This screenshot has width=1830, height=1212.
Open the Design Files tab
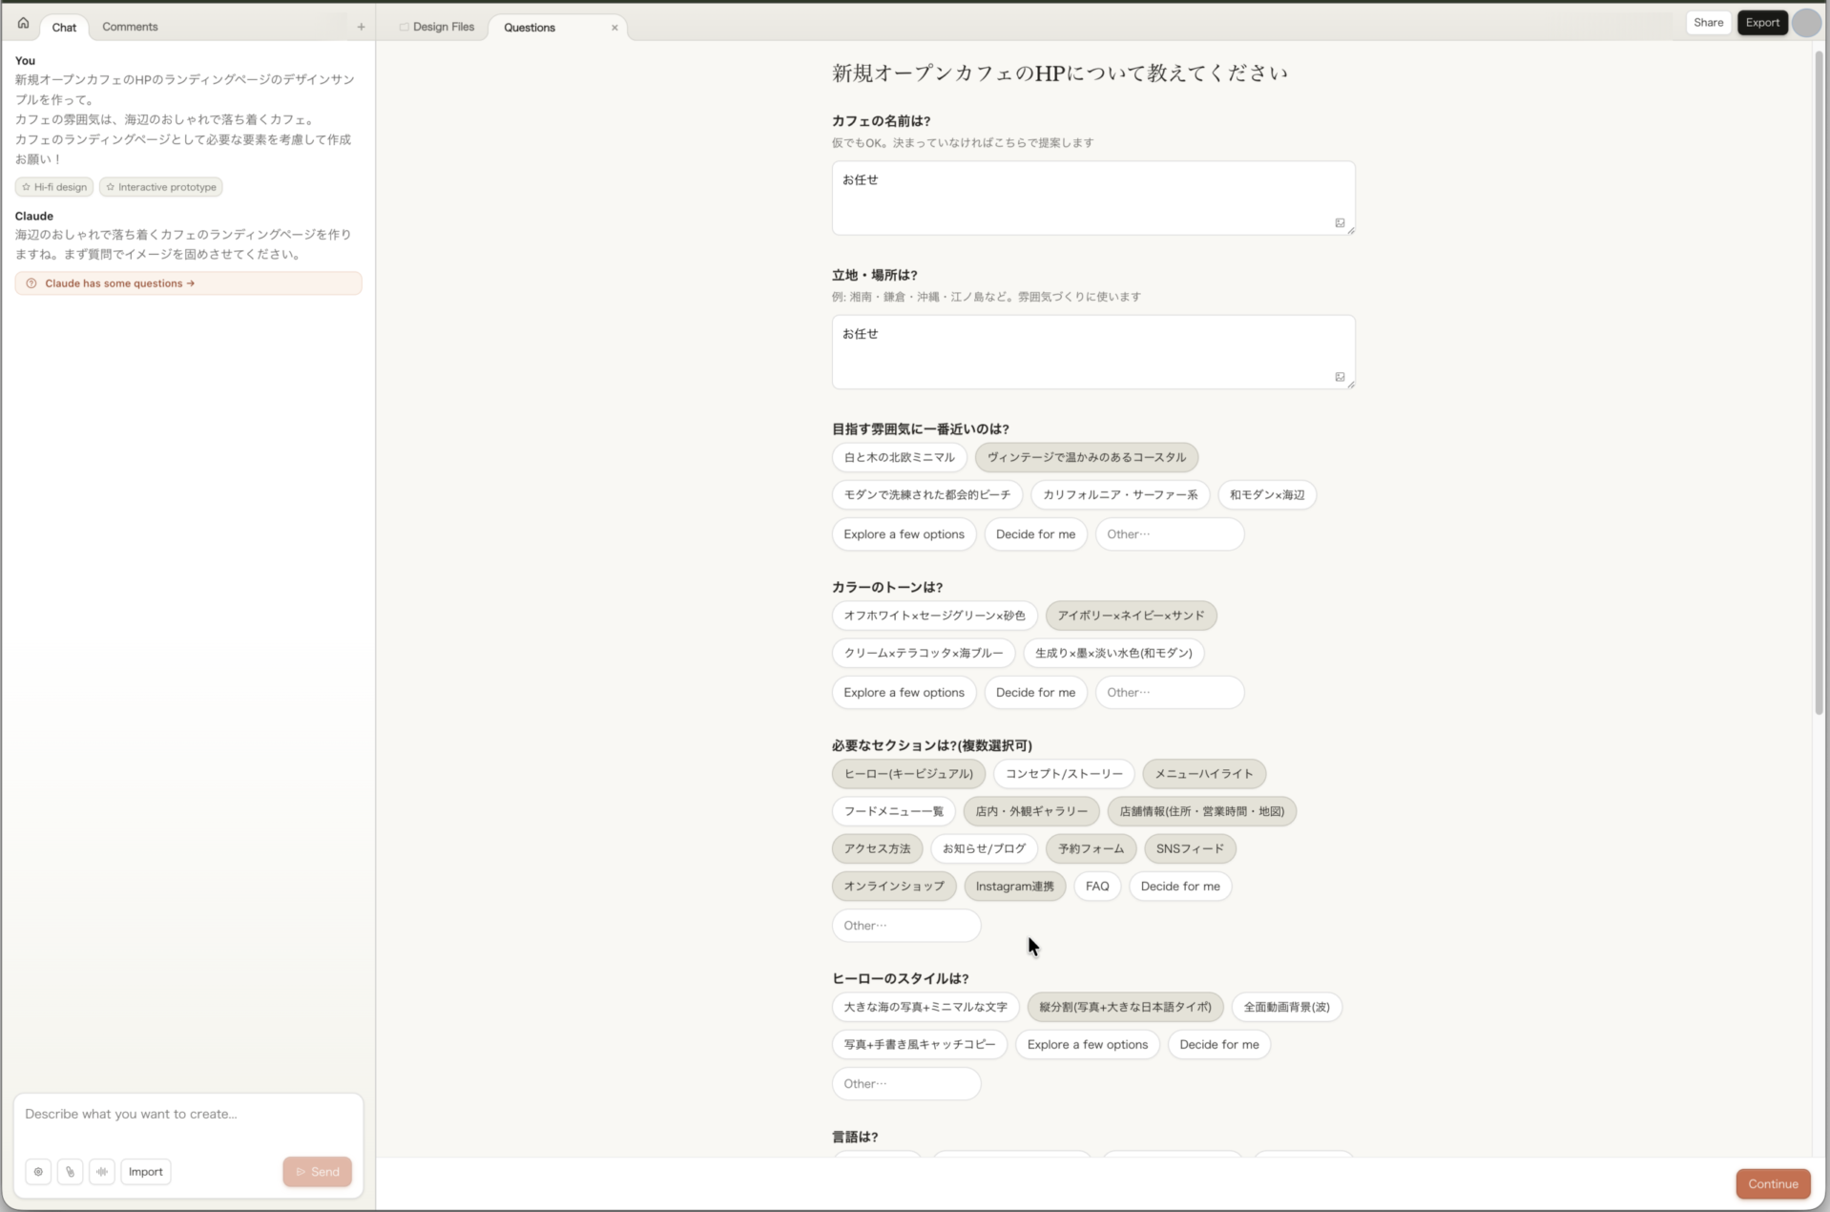[x=443, y=27]
